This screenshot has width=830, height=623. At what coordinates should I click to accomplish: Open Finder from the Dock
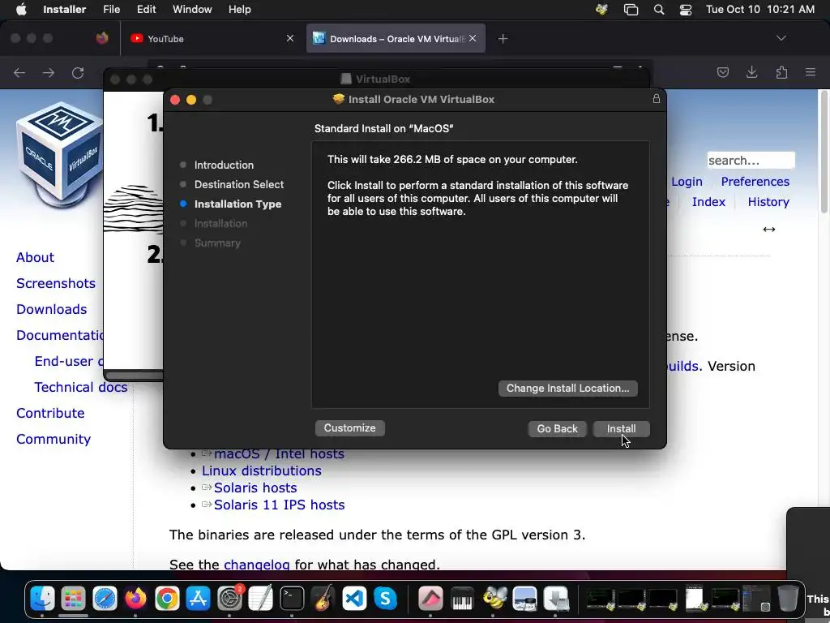(x=42, y=599)
